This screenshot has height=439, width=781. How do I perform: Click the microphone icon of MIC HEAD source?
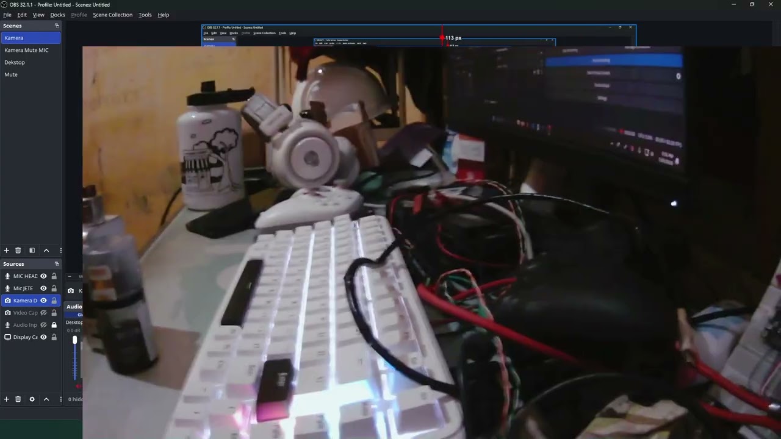click(7, 276)
